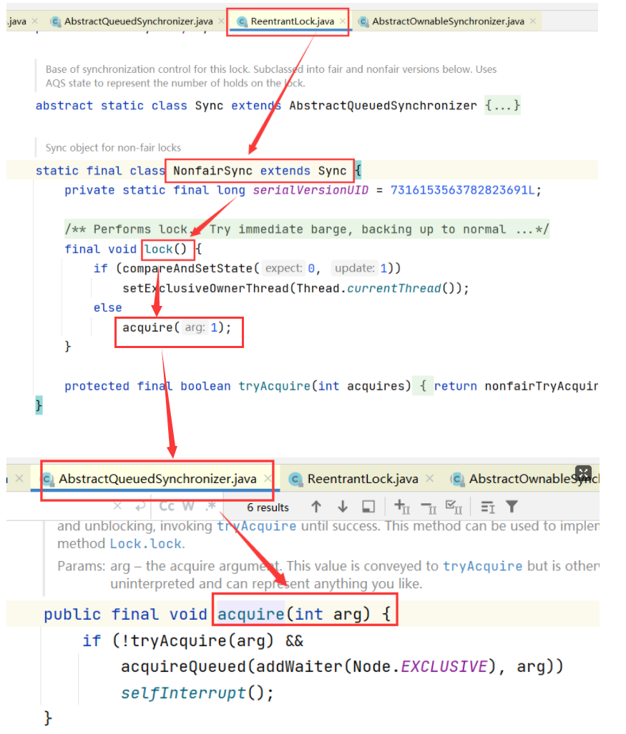Expand folded tryAcquire method body
The height and width of the screenshot is (734, 626).
(423, 386)
